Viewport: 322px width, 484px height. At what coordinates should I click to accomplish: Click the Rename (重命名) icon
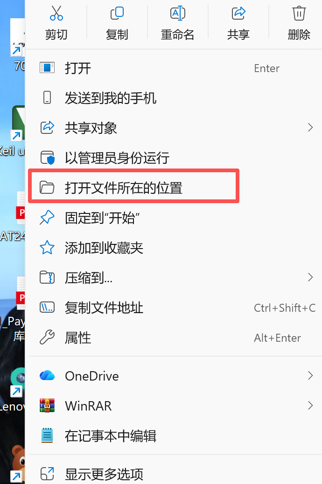(x=178, y=13)
